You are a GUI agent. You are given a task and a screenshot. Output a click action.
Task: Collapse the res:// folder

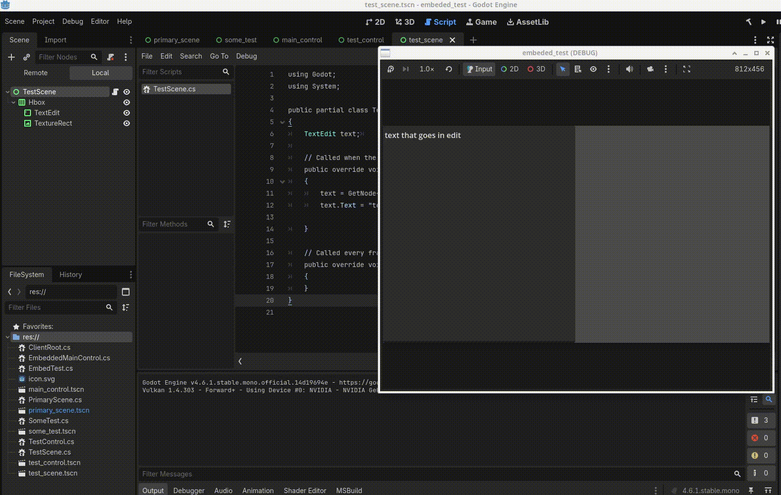pyautogui.click(x=8, y=337)
